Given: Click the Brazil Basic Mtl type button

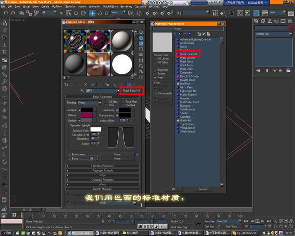Looking at the screenshot, I should coord(132,91).
